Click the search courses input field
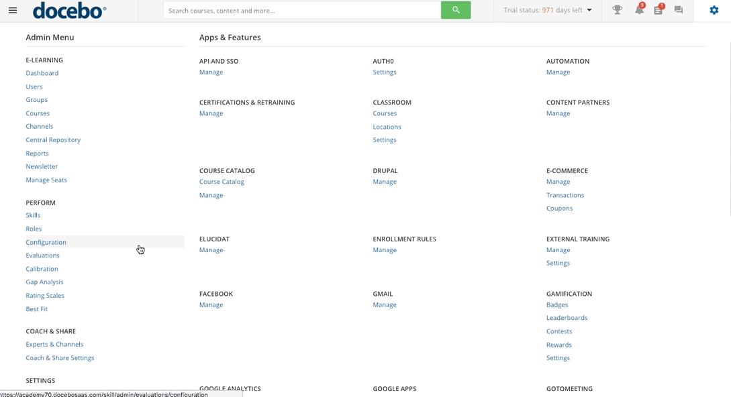Image resolution: width=731 pixels, height=397 pixels. point(302,10)
